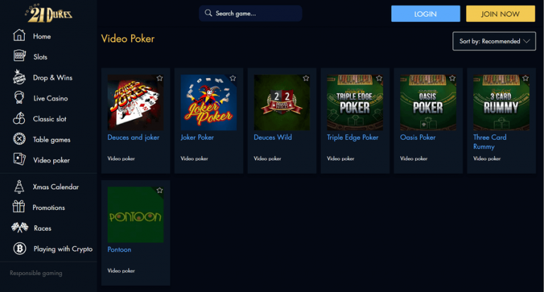Open the Slots machine icon
544x292 pixels.
point(19,56)
